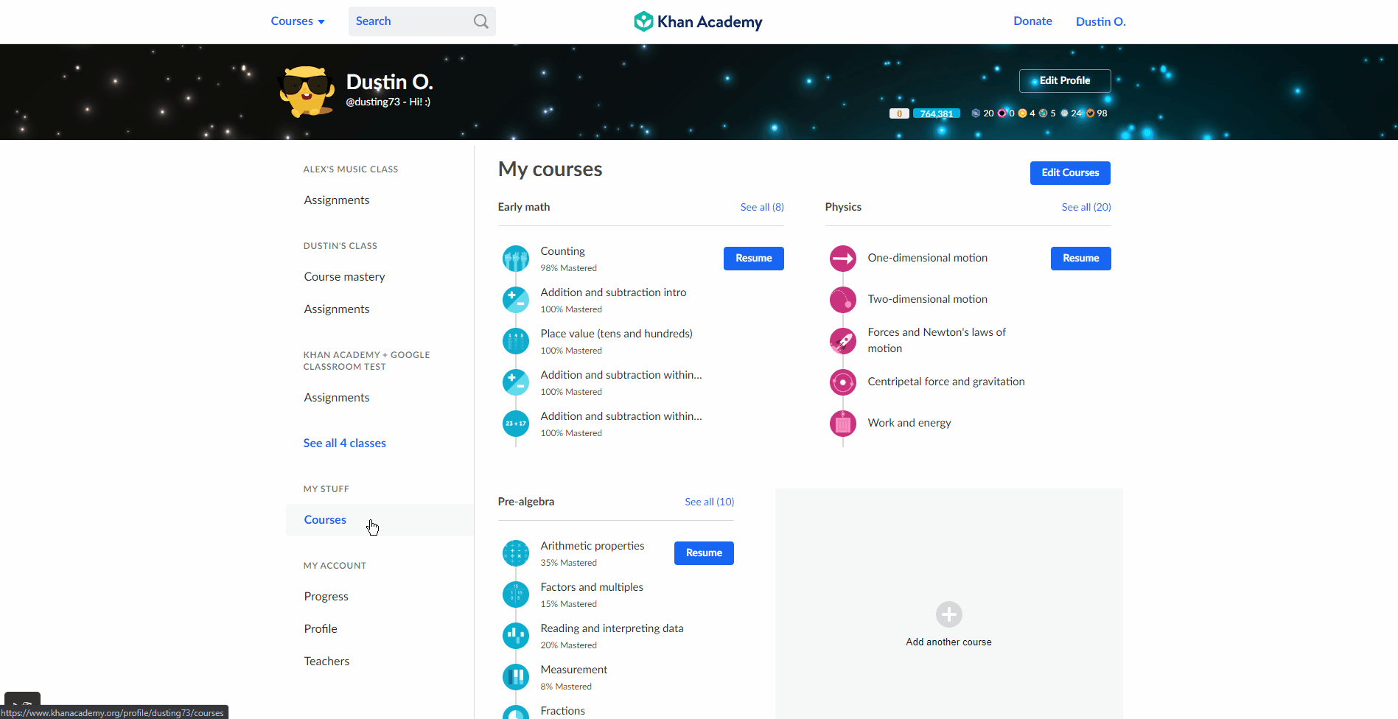Open Reading and interpreting data unit
Screen dimensions: 1398x719
[x=612, y=628]
